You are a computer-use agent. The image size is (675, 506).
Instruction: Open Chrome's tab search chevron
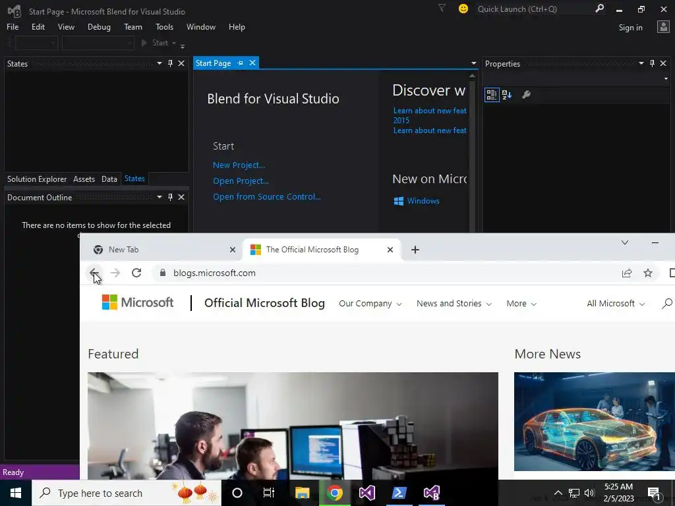click(x=625, y=242)
